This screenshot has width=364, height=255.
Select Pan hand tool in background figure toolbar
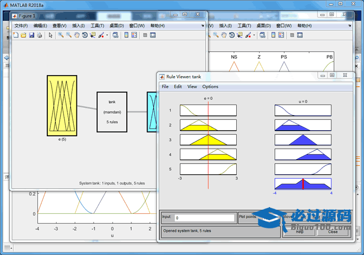tap(224, 35)
